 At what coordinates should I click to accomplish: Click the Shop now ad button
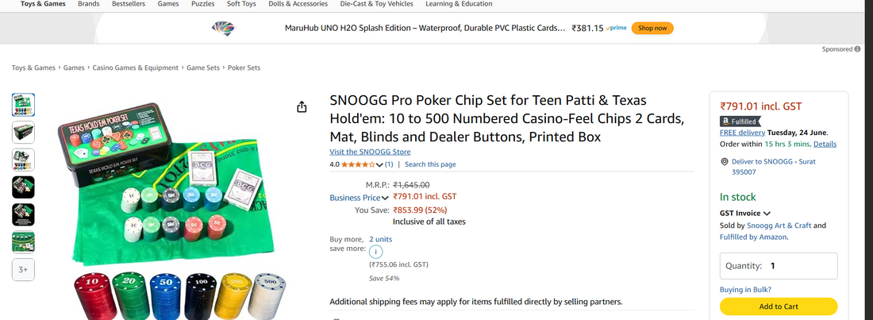[652, 28]
